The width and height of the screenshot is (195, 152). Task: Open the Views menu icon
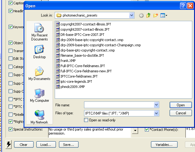coord(164,15)
